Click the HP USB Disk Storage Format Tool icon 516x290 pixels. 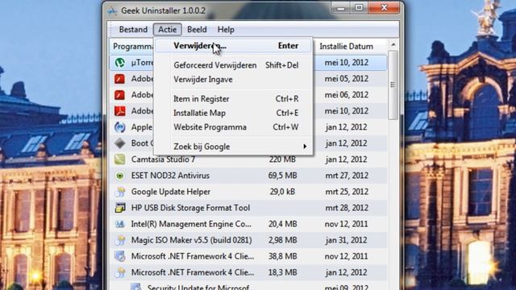pos(120,208)
